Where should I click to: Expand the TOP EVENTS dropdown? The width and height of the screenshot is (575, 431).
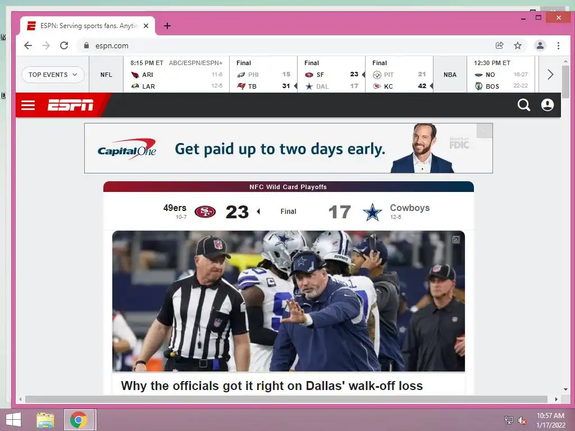click(x=53, y=75)
